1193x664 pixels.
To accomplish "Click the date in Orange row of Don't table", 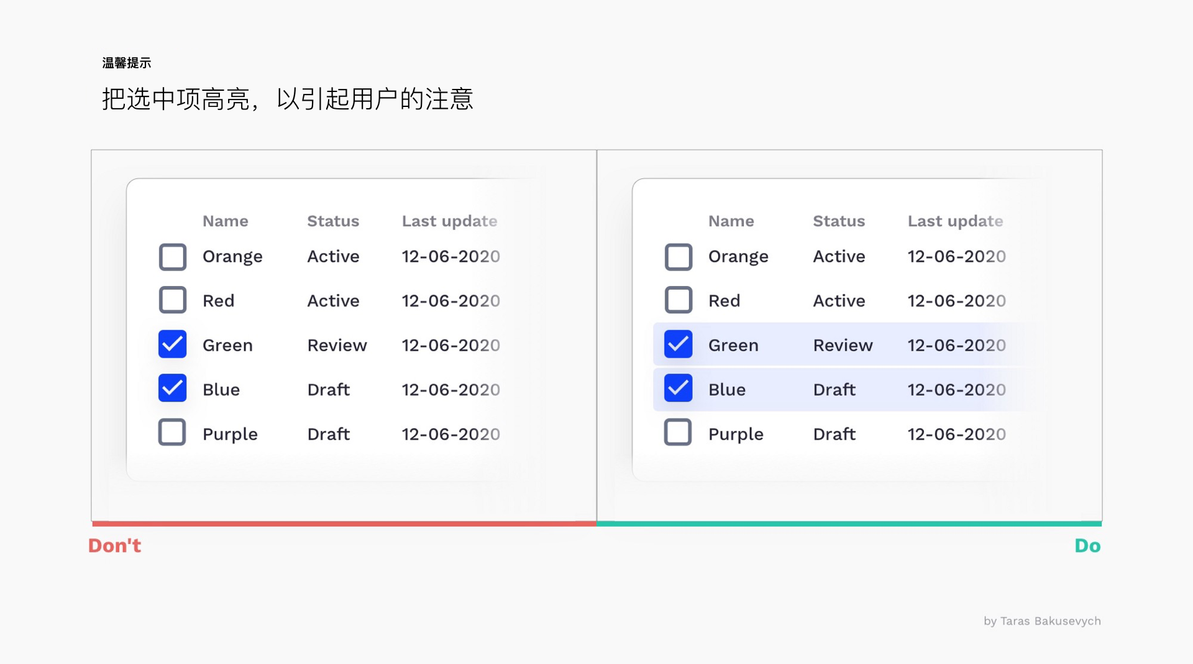I will (450, 256).
